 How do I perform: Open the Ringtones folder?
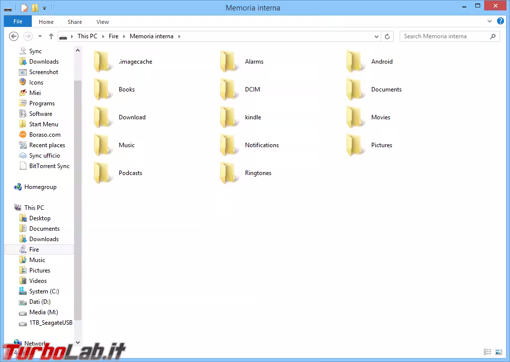pyautogui.click(x=258, y=173)
